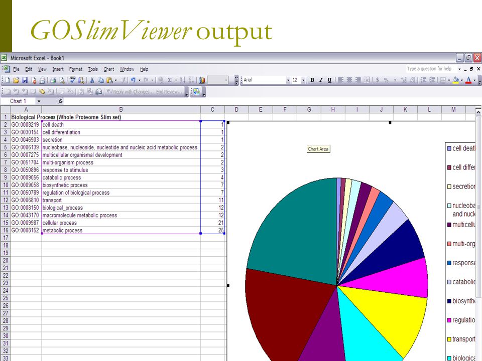Toggle Italic formatting
The height and width of the screenshot is (361, 482).
[x=321, y=80]
